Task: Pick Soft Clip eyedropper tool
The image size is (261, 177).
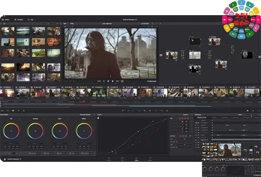Action: 190,136
